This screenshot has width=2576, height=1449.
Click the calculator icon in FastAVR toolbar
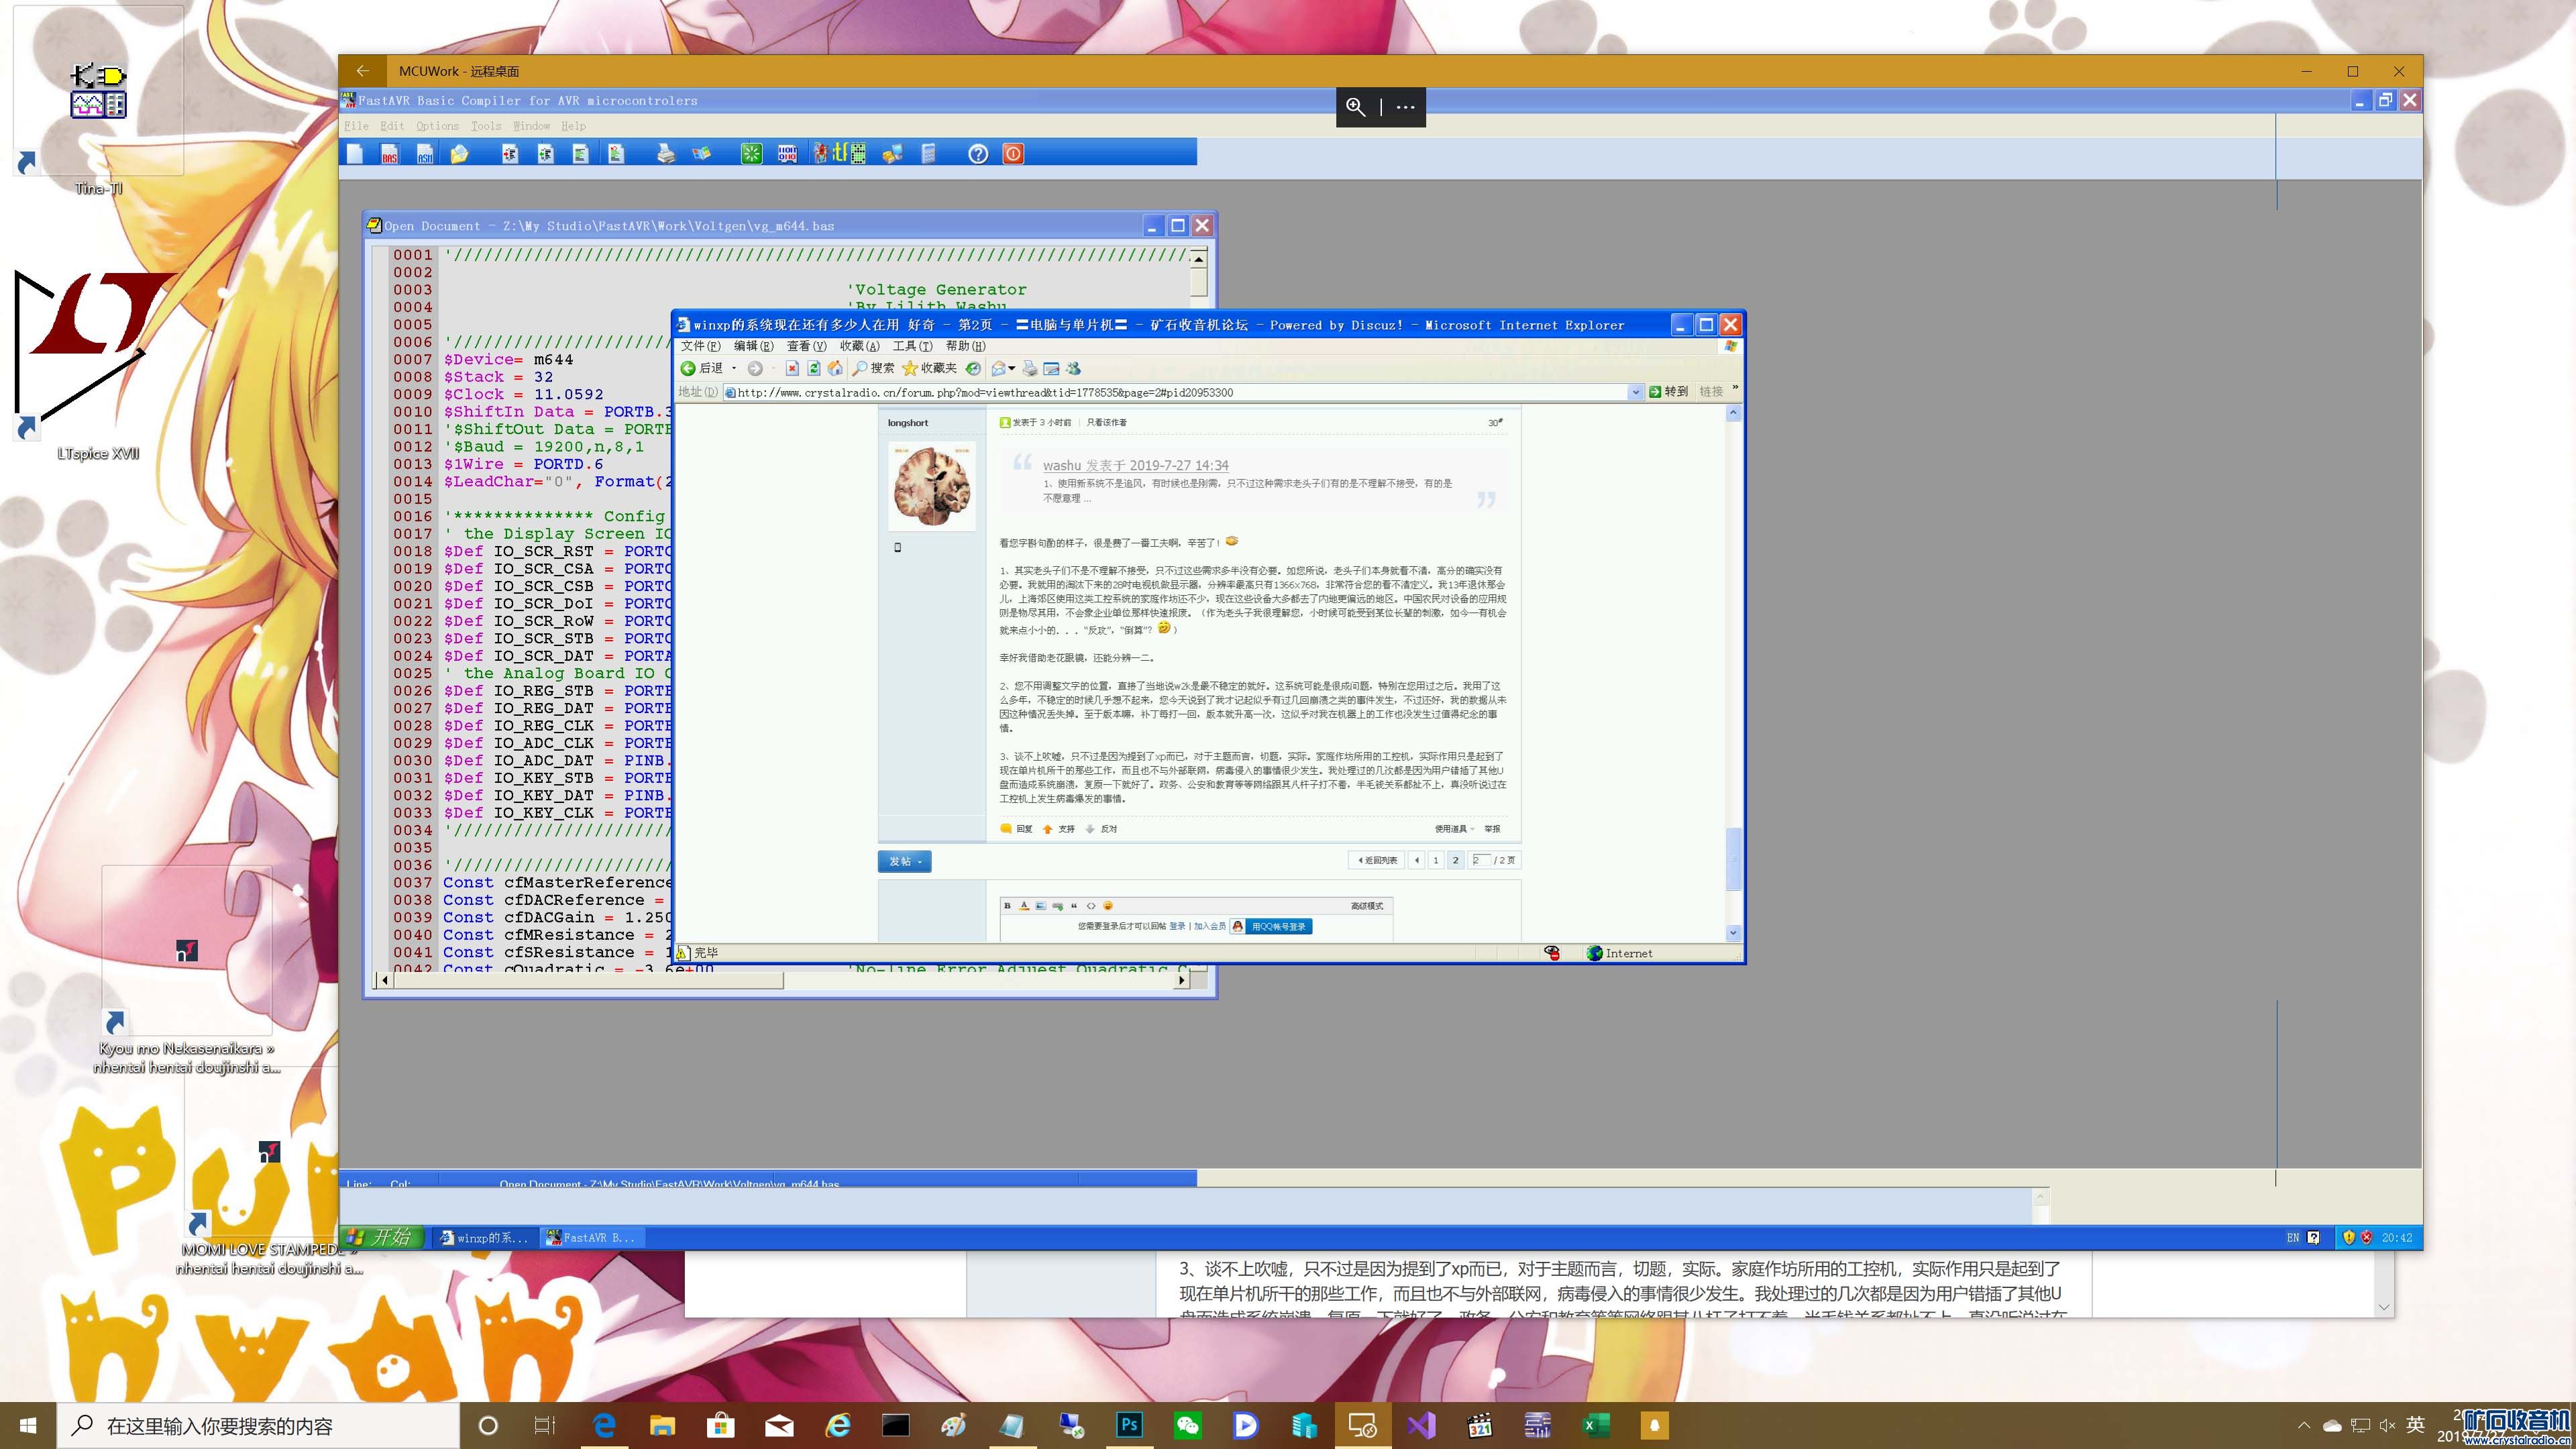pos(928,154)
